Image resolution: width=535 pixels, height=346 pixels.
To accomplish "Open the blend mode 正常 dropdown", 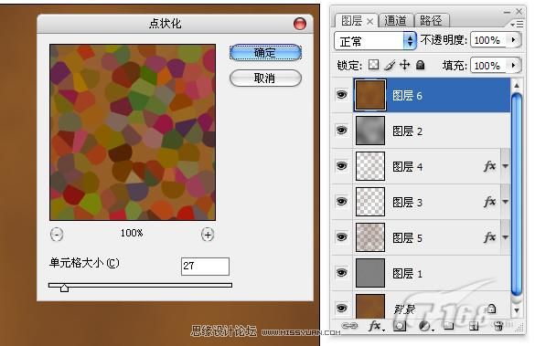I will coord(375,41).
